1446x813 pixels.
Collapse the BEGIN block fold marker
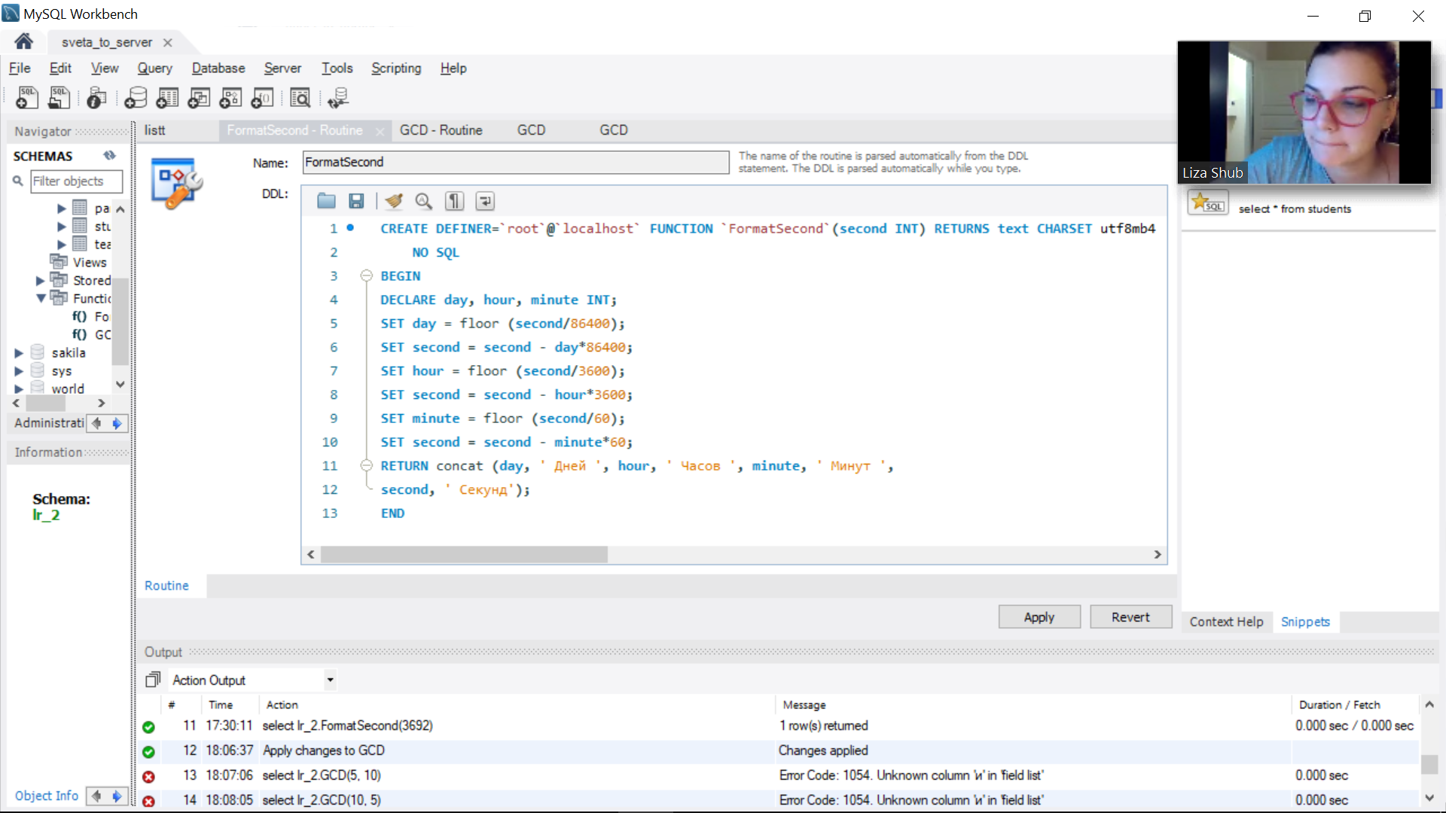366,276
